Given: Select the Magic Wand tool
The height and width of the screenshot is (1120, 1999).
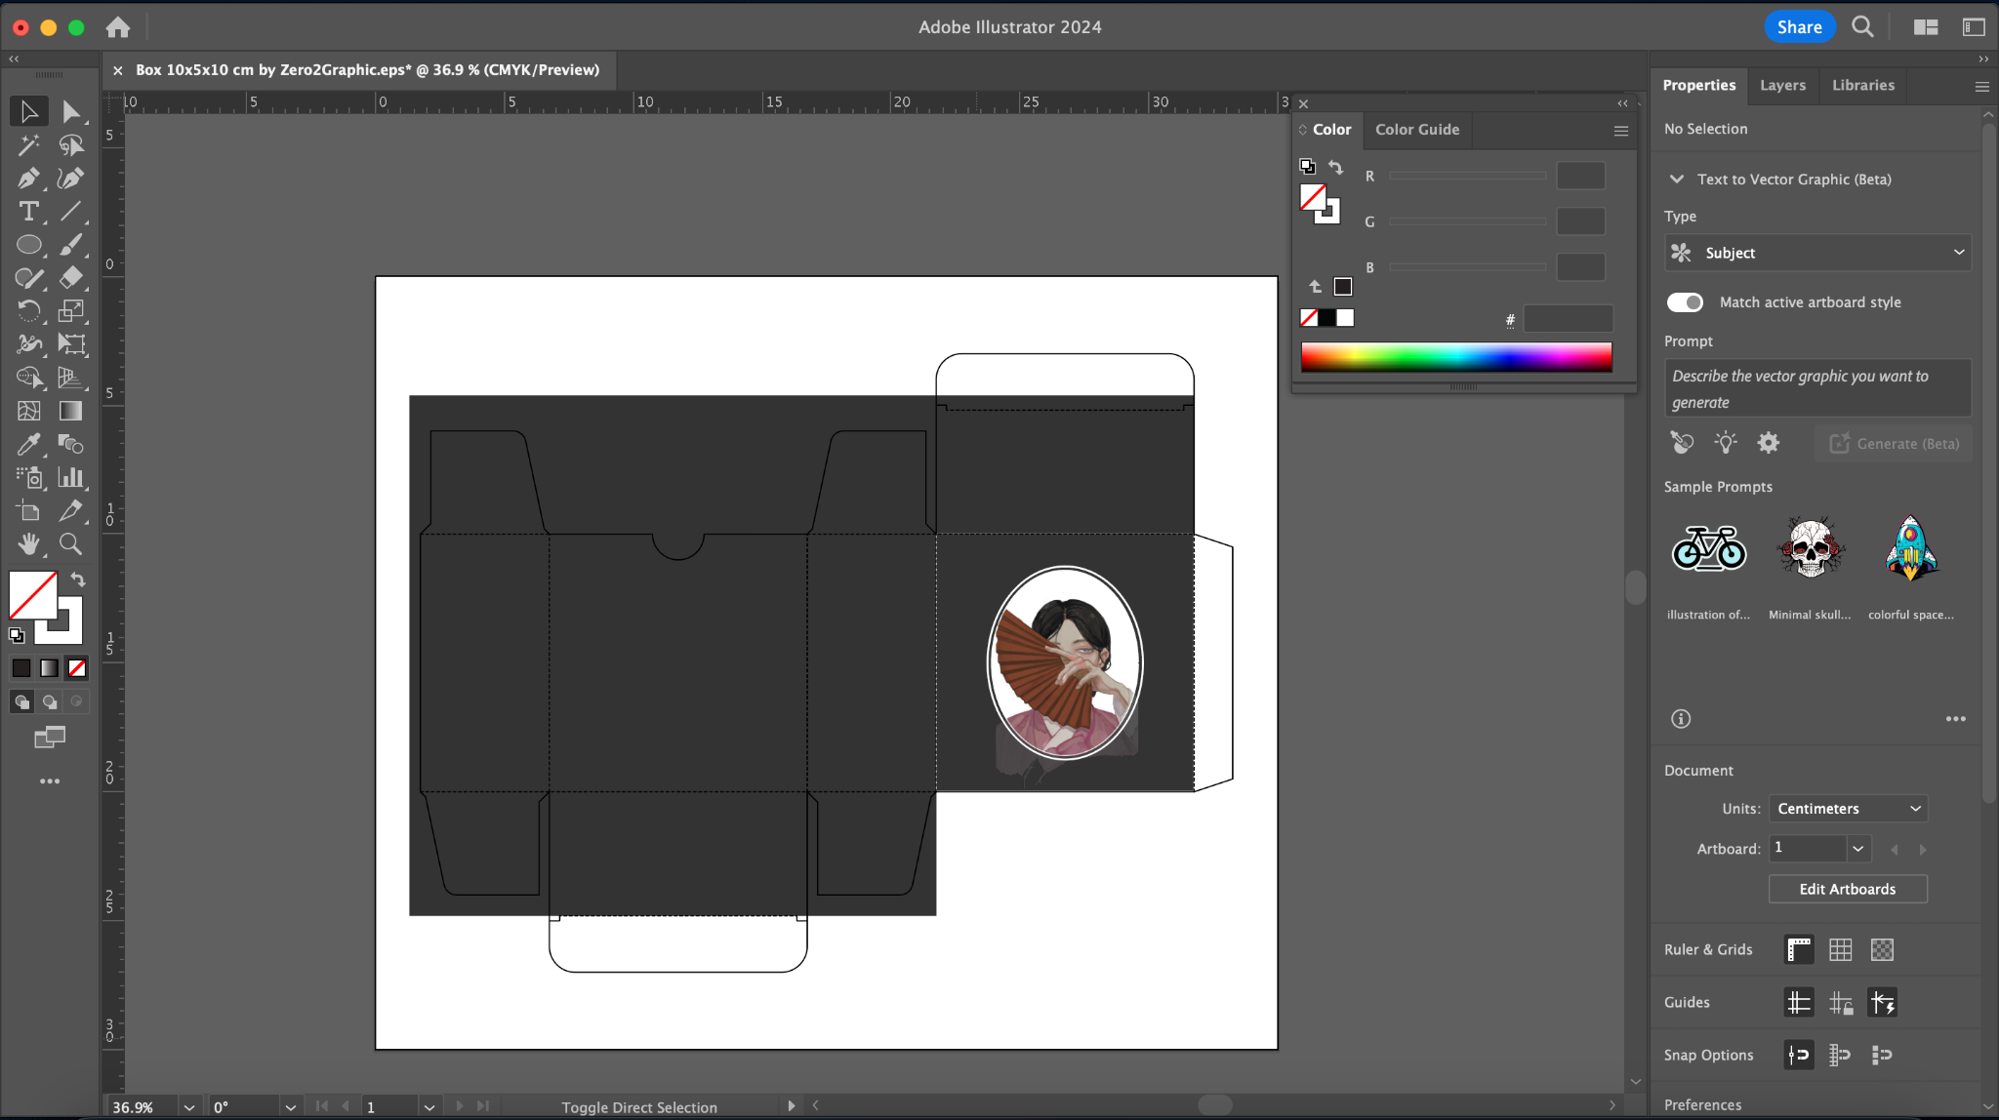Looking at the screenshot, I should pos(28,144).
